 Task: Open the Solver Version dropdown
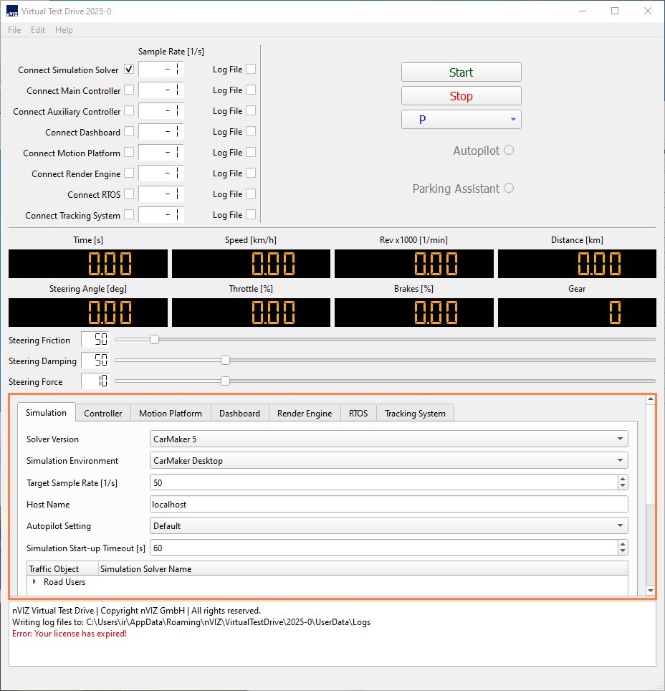621,439
